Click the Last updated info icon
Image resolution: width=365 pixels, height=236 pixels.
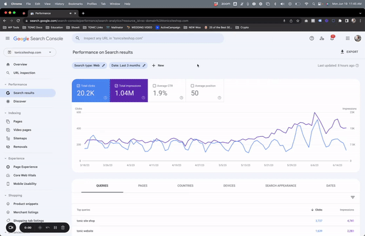(x=357, y=66)
